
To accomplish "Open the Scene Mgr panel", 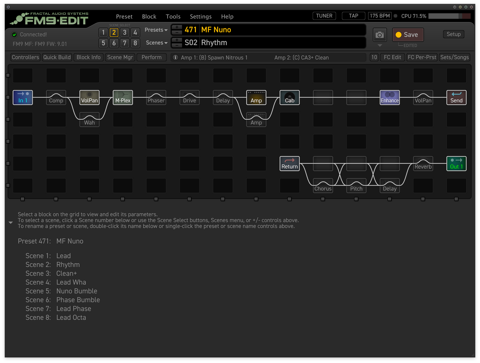I will pos(120,57).
